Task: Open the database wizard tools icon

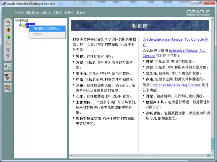Action: pos(8,66)
